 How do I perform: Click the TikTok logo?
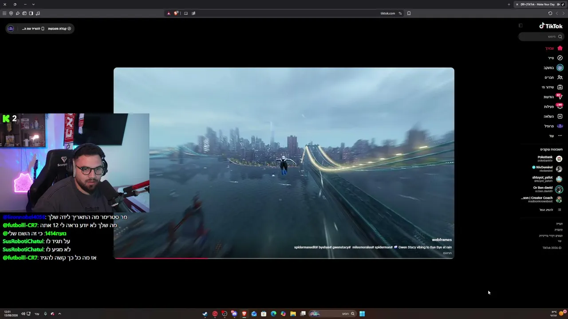pyautogui.click(x=551, y=26)
